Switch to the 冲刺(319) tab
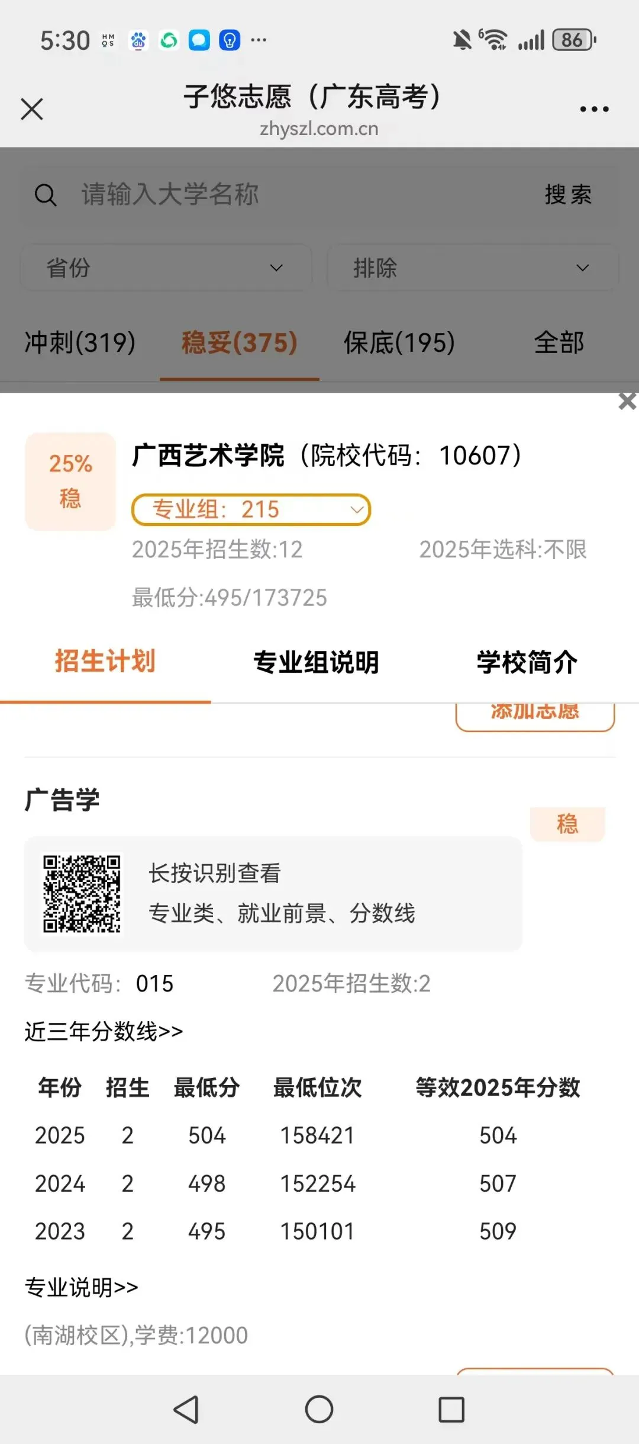639x1444 pixels. [x=80, y=342]
